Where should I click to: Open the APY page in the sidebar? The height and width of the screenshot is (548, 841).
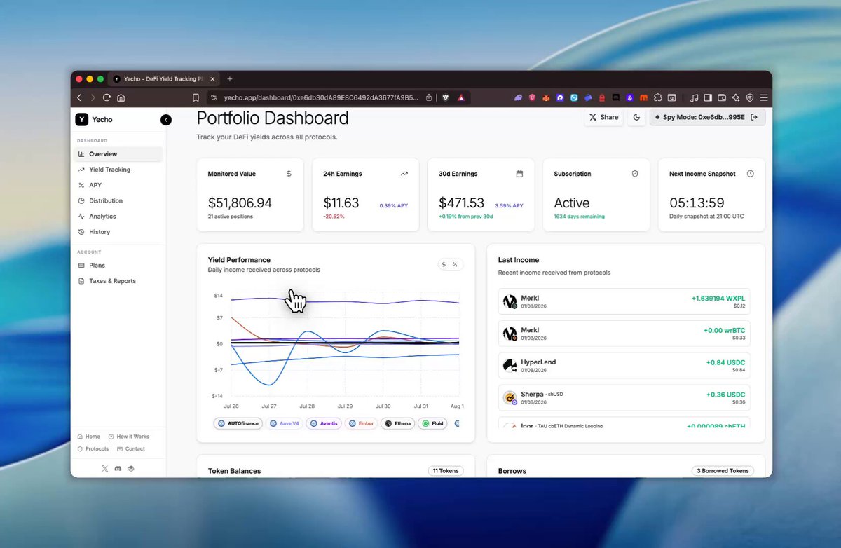[118, 185]
